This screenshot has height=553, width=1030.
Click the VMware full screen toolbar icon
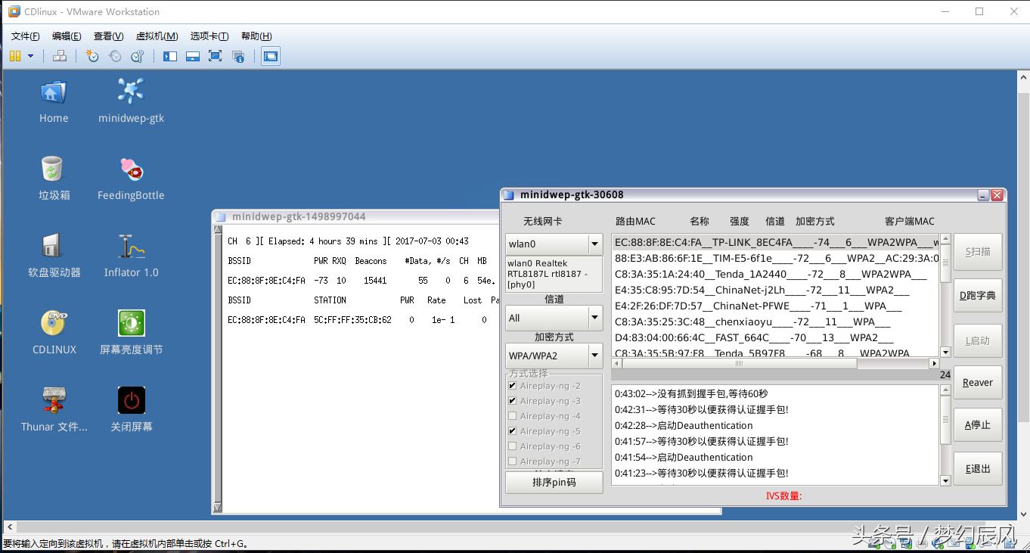click(x=216, y=56)
